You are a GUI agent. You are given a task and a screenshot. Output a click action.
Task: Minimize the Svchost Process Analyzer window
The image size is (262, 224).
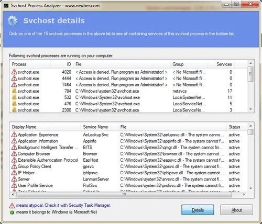(x=226, y=4)
